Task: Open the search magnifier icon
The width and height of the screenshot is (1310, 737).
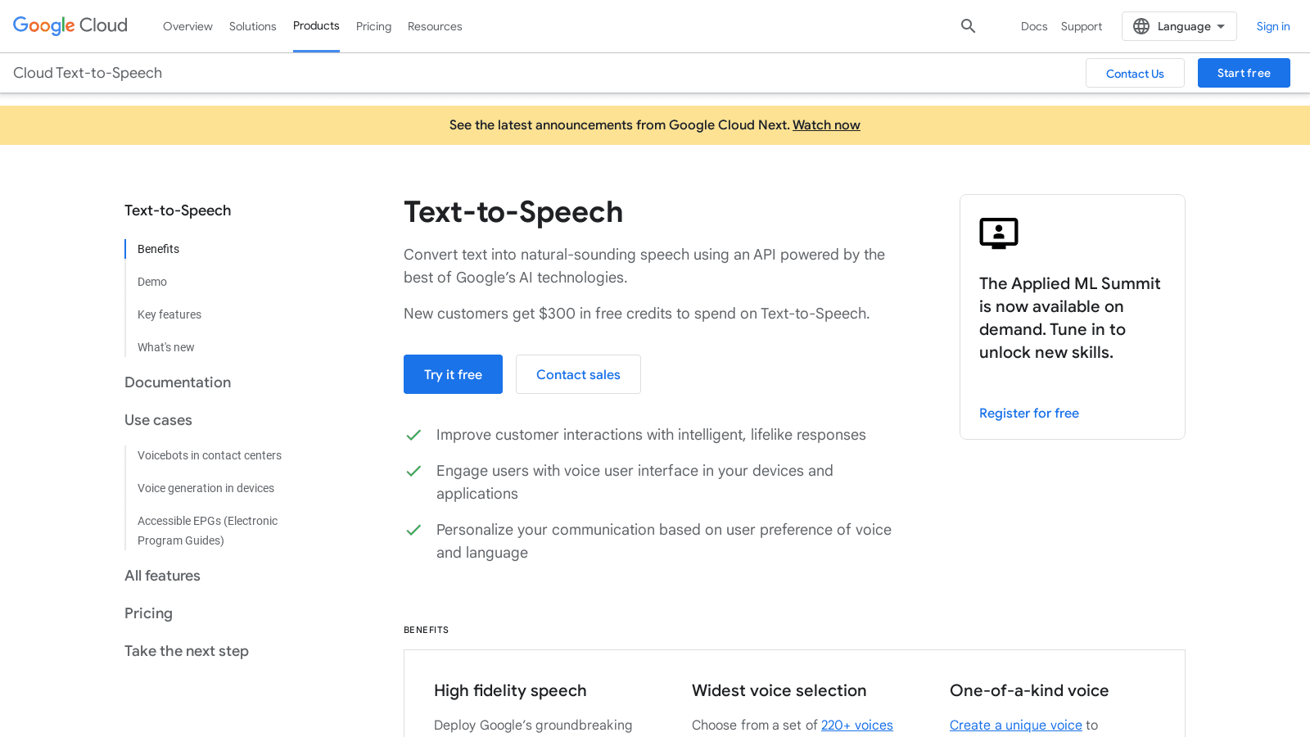Action: [968, 26]
